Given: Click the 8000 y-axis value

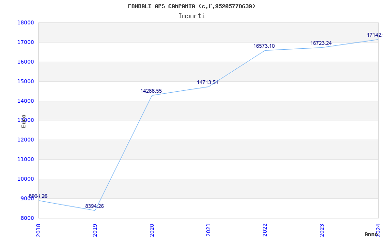Looking at the screenshot, I should pyautogui.click(x=27, y=218).
